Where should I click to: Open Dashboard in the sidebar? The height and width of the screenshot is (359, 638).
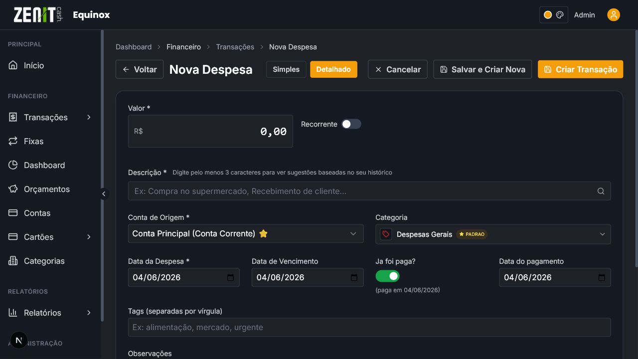click(x=50, y=165)
